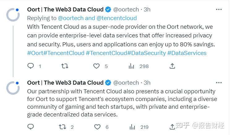This screenshot has height=135, width=230.
Task: Reply to the second tweet
Action: click(31, 127)
